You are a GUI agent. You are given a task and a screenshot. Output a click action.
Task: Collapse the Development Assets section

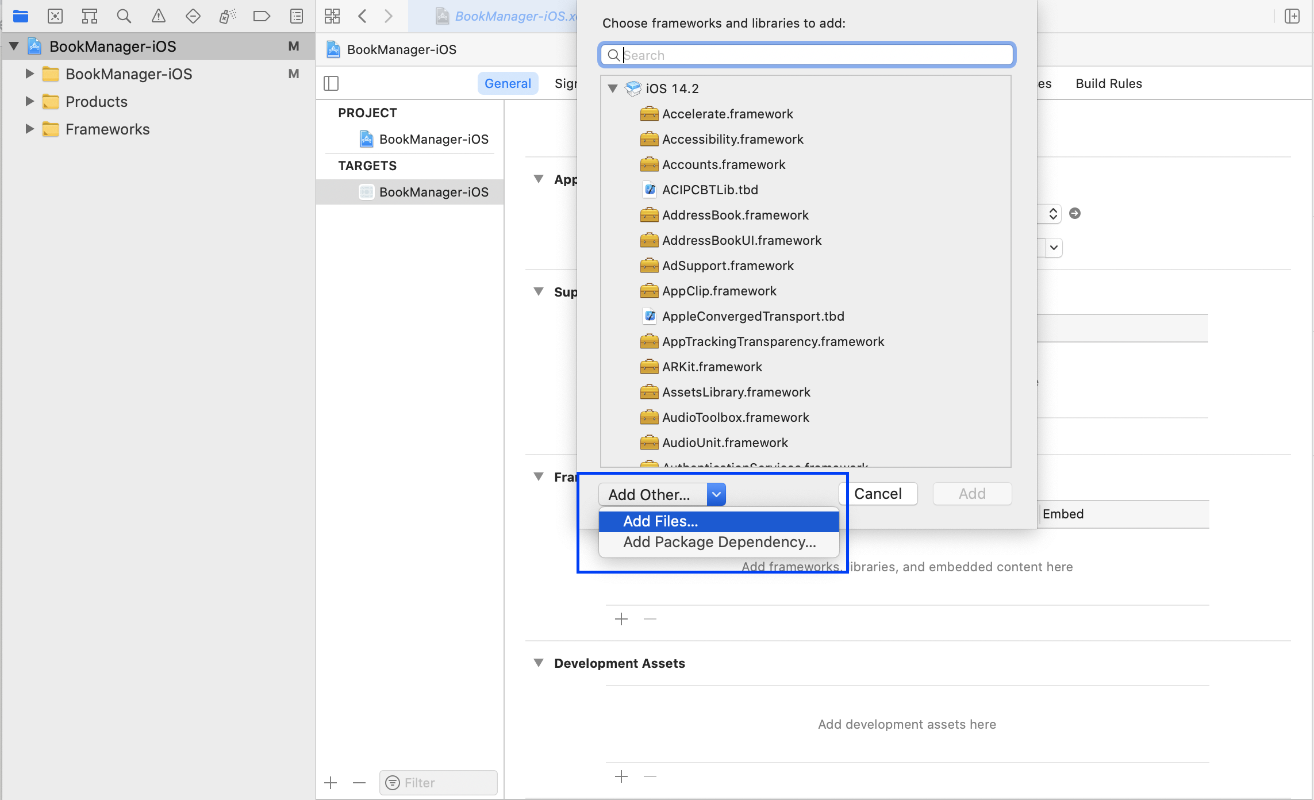click(539, 663)
